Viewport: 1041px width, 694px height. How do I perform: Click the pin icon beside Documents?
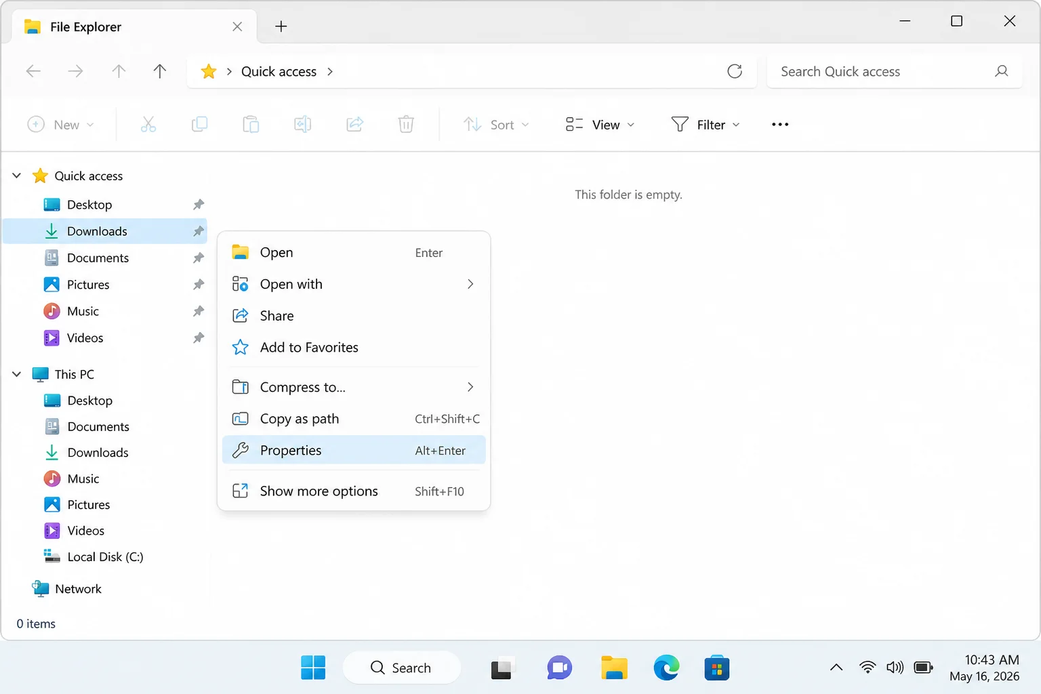pos(198,258)
